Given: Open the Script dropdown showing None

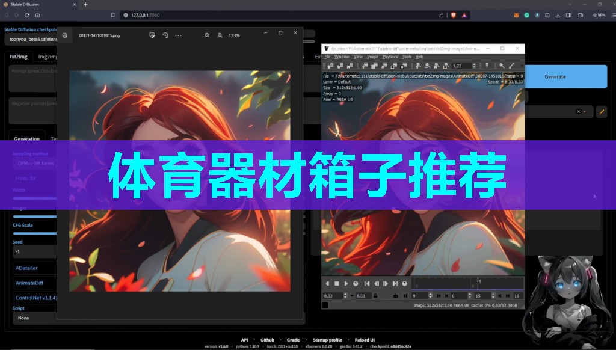Looking at the screenshot, I should pos(34,318).
